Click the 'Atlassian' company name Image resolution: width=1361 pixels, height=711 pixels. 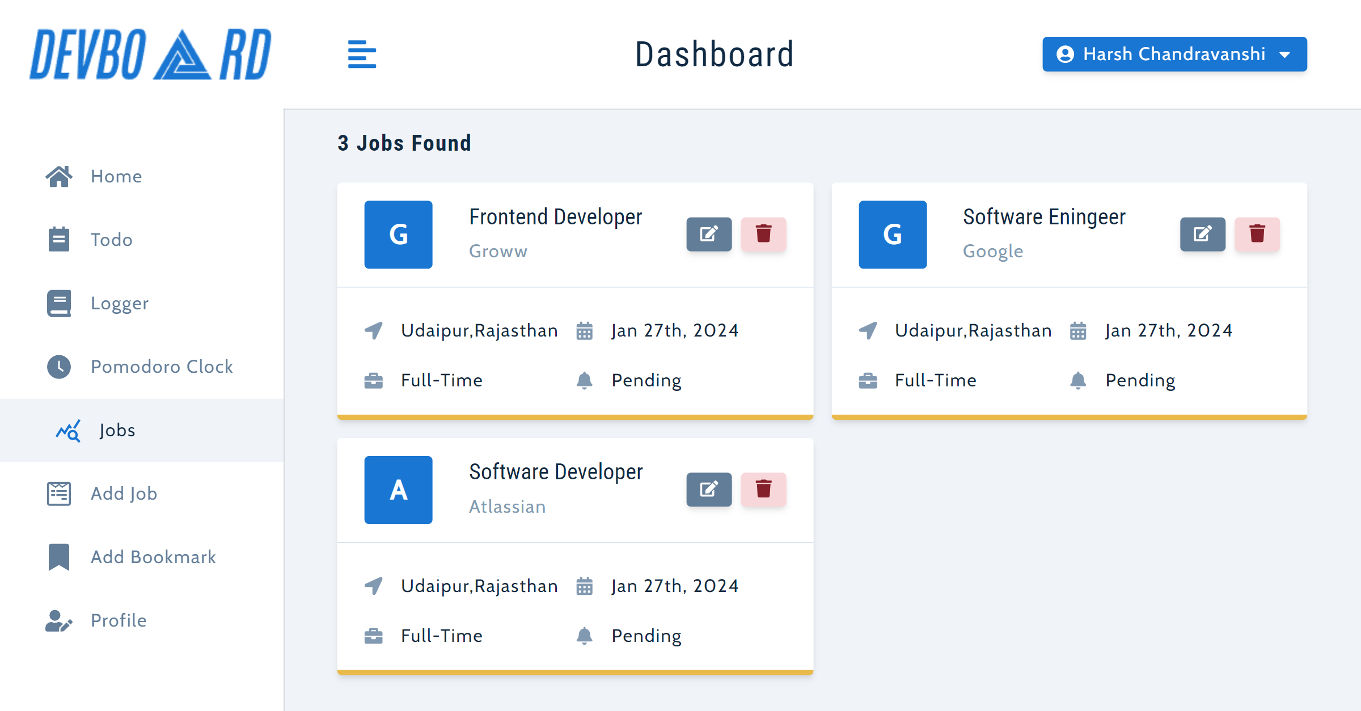pos(508,507)
